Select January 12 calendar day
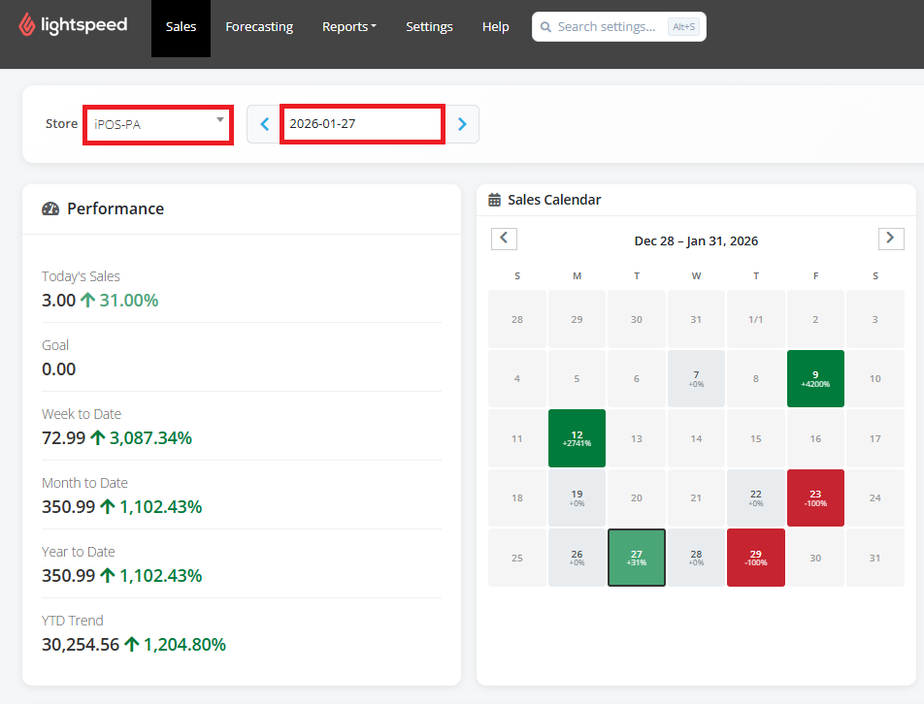This screenshot has width=924, height=704. pyautogui.click(x=577, y=438)
